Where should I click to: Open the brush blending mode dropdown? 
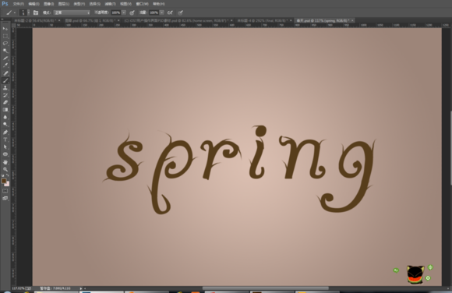click(x=72, y=12)
